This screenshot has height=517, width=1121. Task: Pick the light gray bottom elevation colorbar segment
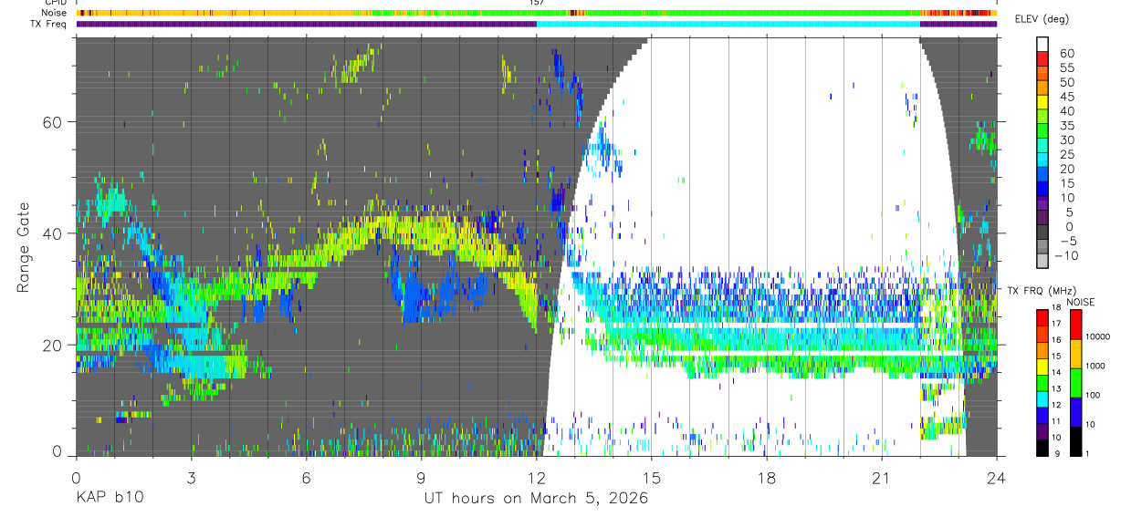1042,263
